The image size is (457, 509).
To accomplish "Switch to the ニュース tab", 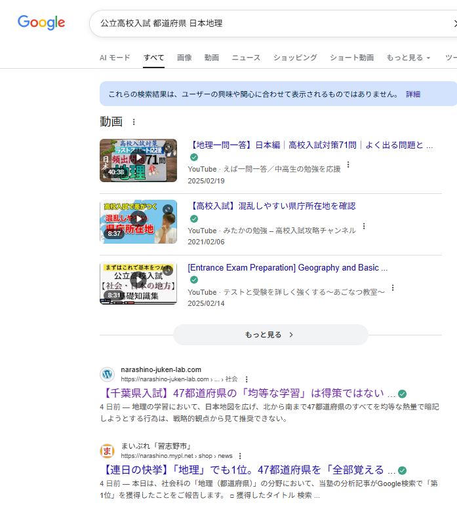I will (246, 58).
